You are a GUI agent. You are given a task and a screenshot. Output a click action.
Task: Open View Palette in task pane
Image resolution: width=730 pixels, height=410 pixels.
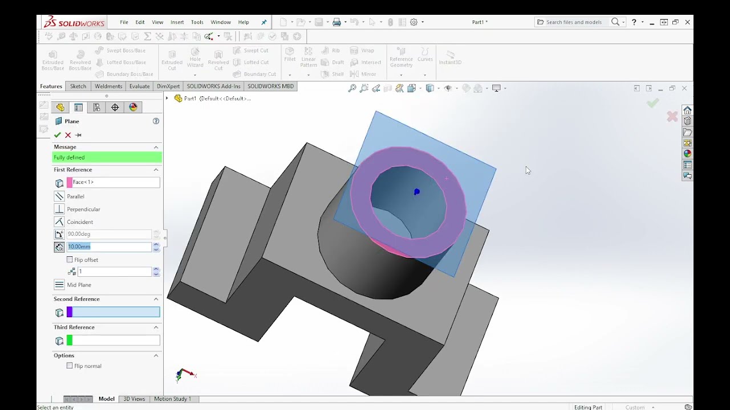point(687,143)
